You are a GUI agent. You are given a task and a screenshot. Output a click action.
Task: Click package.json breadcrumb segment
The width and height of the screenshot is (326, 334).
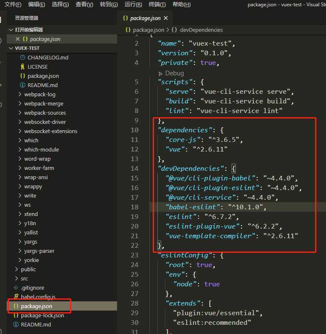pos(149,30)
